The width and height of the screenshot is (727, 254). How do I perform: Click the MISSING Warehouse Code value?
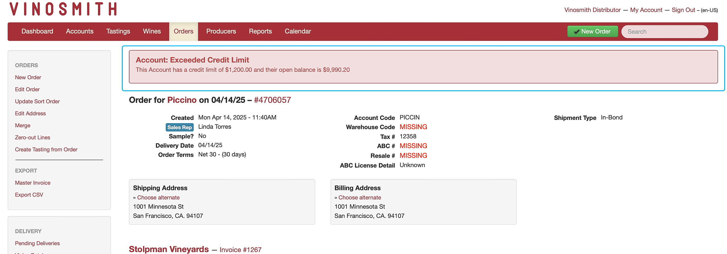413,127
